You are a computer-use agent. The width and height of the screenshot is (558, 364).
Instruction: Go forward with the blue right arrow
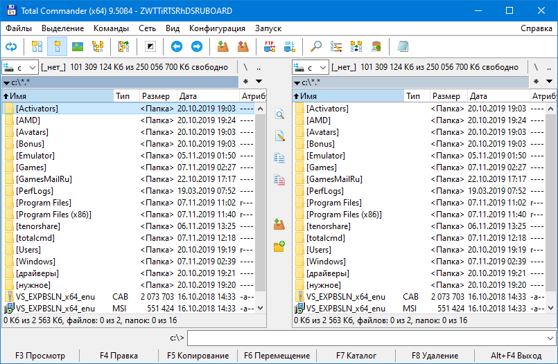(x=196, y=46)
